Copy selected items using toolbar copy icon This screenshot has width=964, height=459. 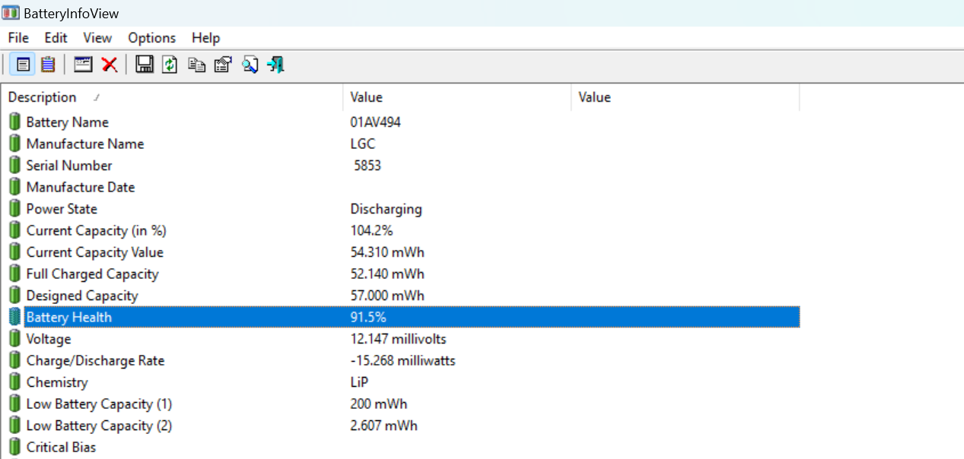pos(197,65)
